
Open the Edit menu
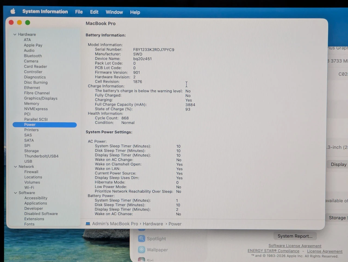94,12
